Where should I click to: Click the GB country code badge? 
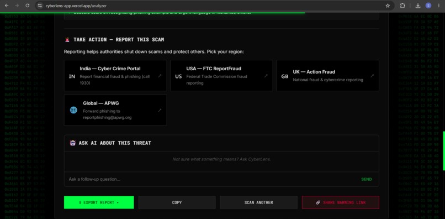[285, 76]
